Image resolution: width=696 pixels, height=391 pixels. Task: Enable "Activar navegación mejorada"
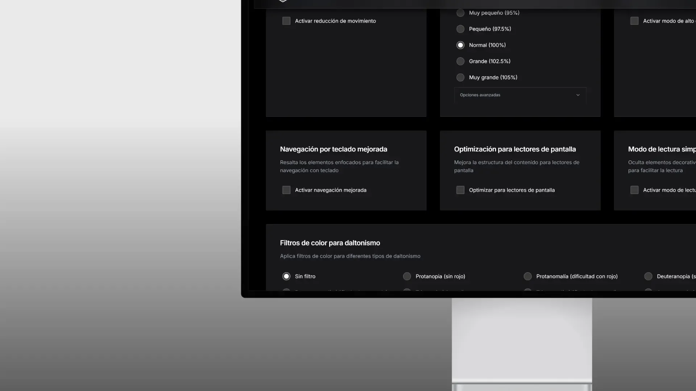pos(286,190)
